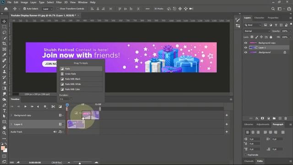Go to first frame of timeline
This screenshot has width=293, height=165.
[12, 107]
